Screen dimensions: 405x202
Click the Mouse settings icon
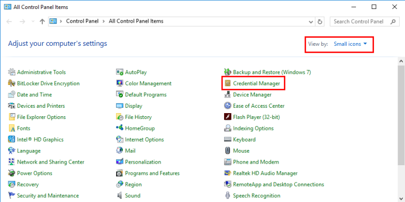228,151
